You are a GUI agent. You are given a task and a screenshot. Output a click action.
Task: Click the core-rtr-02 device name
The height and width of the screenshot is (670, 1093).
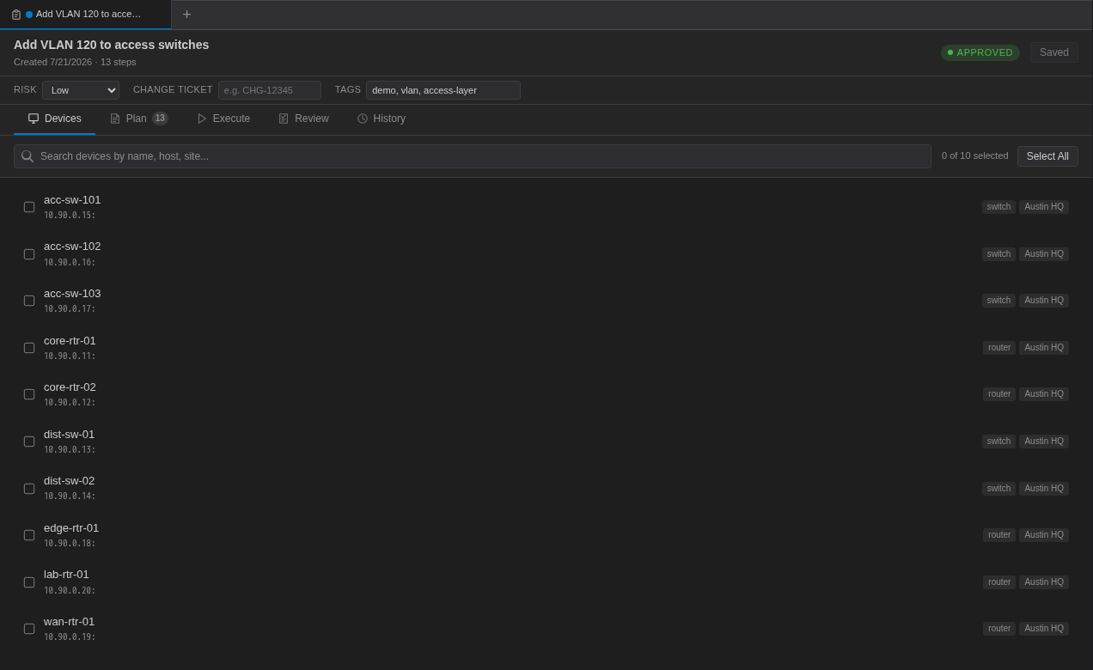pos(70,387)
